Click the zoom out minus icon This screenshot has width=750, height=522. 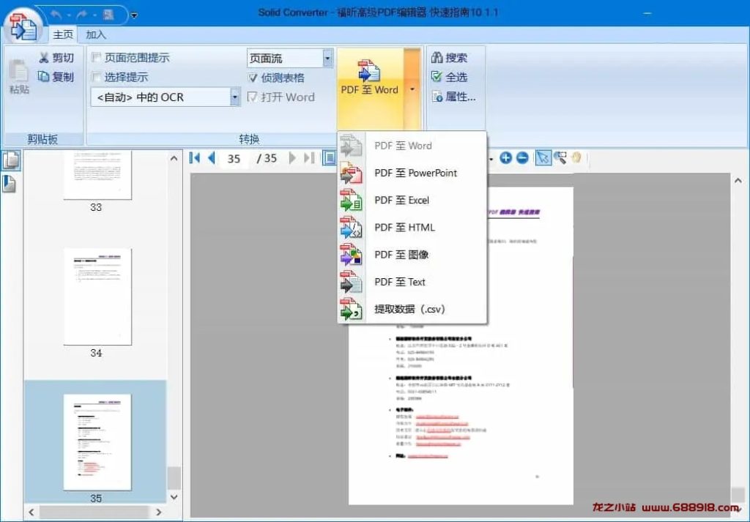click(x=522, y=157)
